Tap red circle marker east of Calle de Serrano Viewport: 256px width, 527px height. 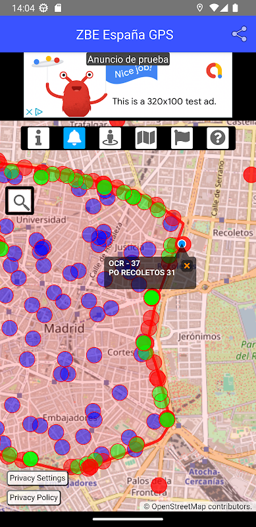[x=250, y=174]
